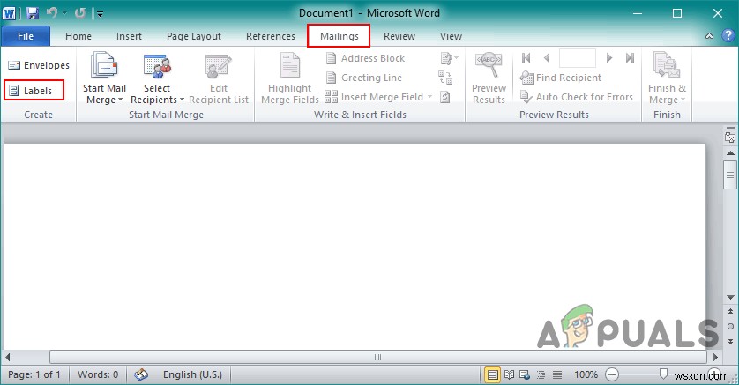Click vertical scrollbar up arrow
This screenshot has height=385, width=739.
(730, 153)
